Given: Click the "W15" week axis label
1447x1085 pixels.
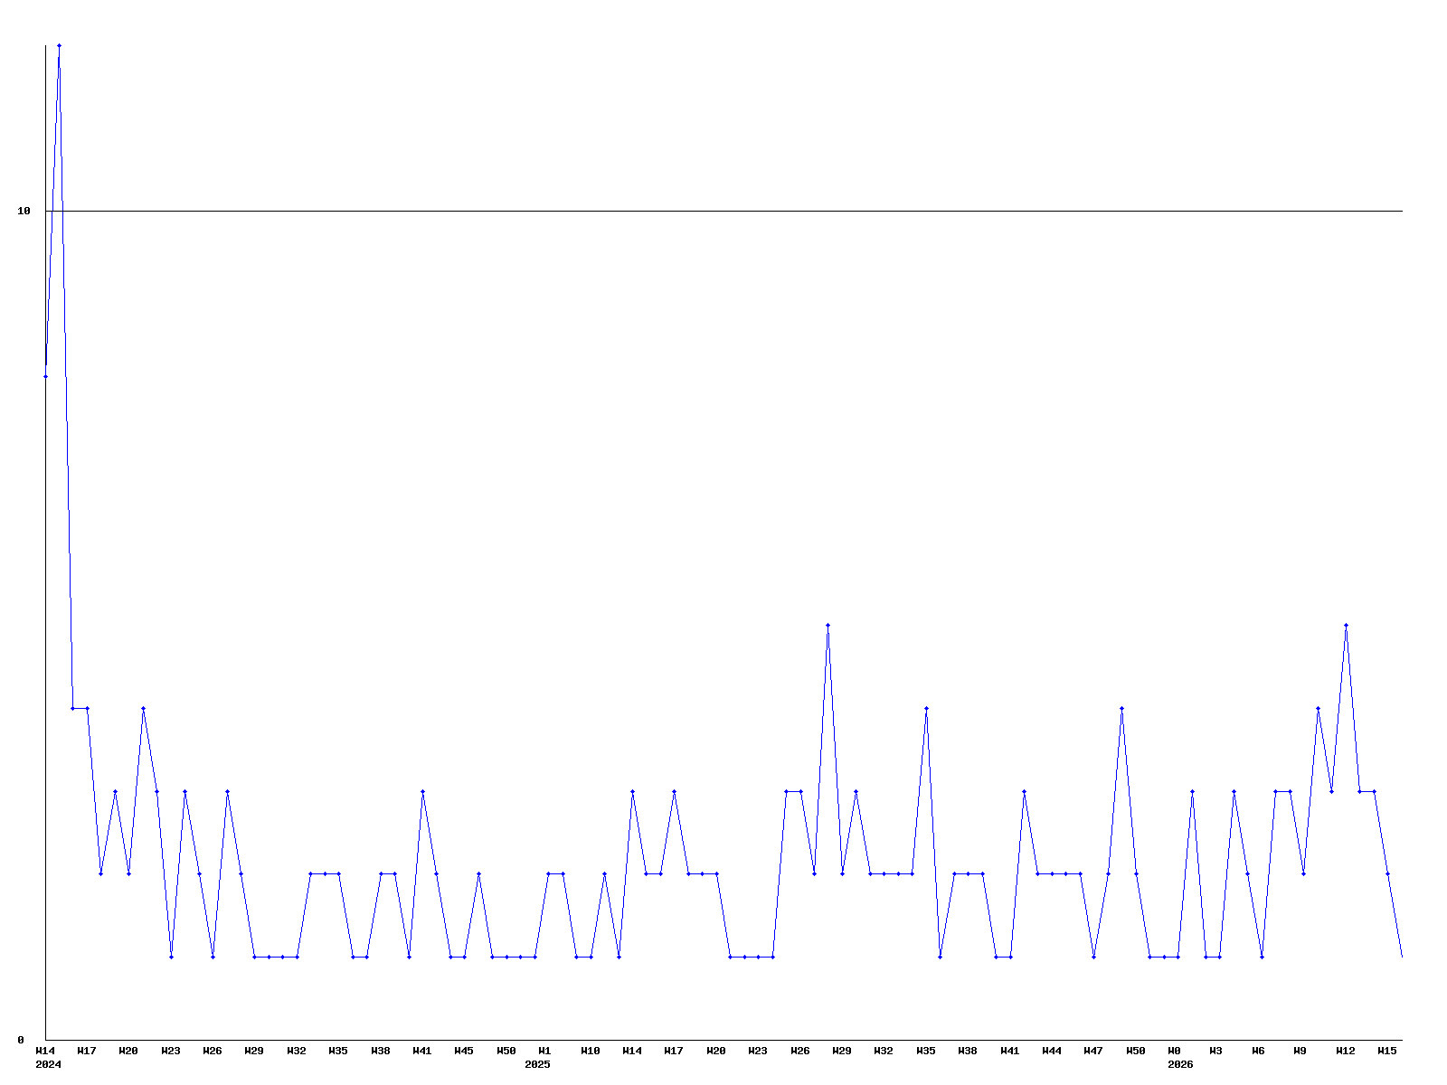Looking at the screenshot, I should tap(1387, 1051).
